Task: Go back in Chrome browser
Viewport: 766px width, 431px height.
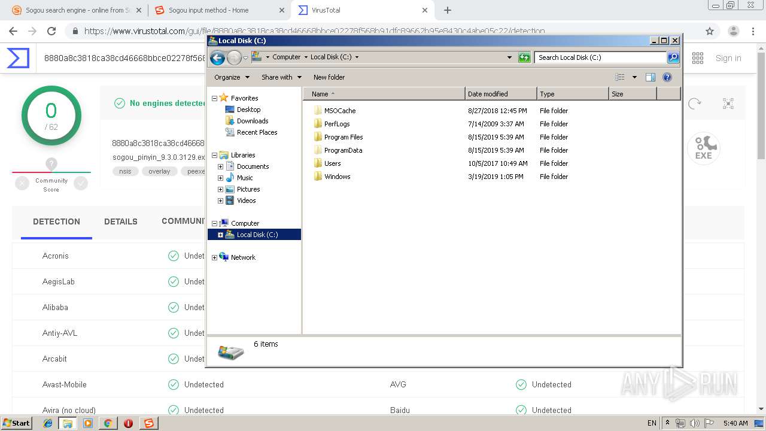Action: coord(13,31)
